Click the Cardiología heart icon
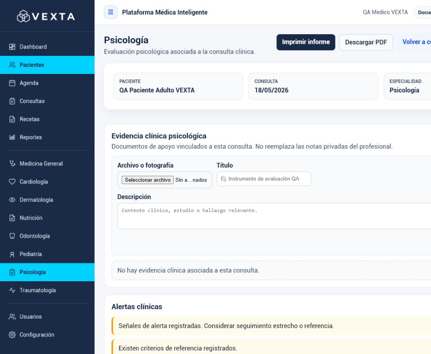431x354 pixels. [12, 182]
